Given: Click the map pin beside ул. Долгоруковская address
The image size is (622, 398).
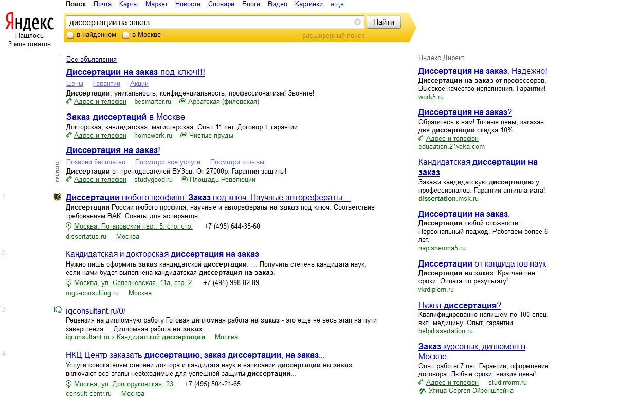Looking at the screenshot, I should click(x=69, y=384).
